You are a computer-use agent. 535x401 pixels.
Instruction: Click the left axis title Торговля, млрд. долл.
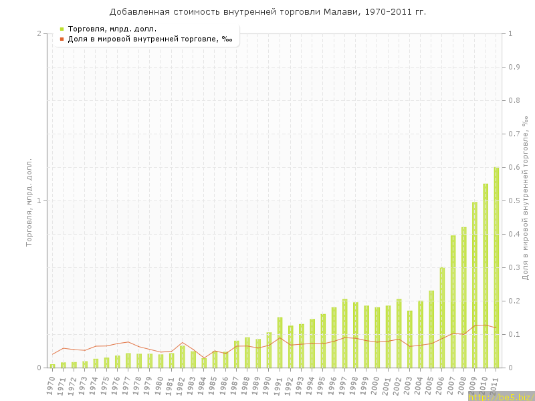click(x=29, y=202)
